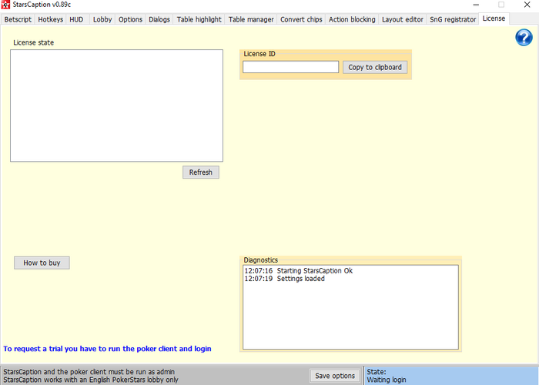Image resolution: width=539 pixels, height=385 pixels.
Task: Minimize the StarsCaption window
Action: [476, 5]
